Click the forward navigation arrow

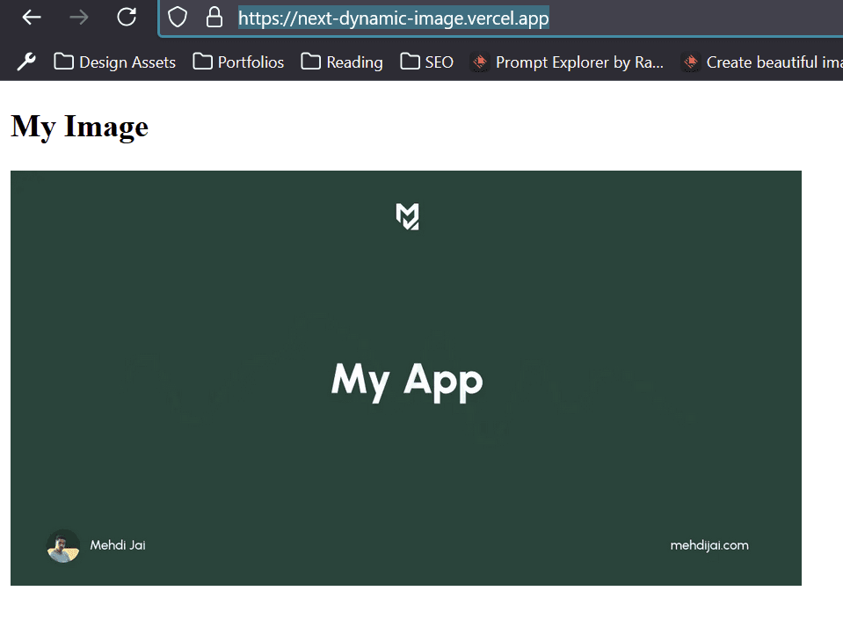(79, 18)
